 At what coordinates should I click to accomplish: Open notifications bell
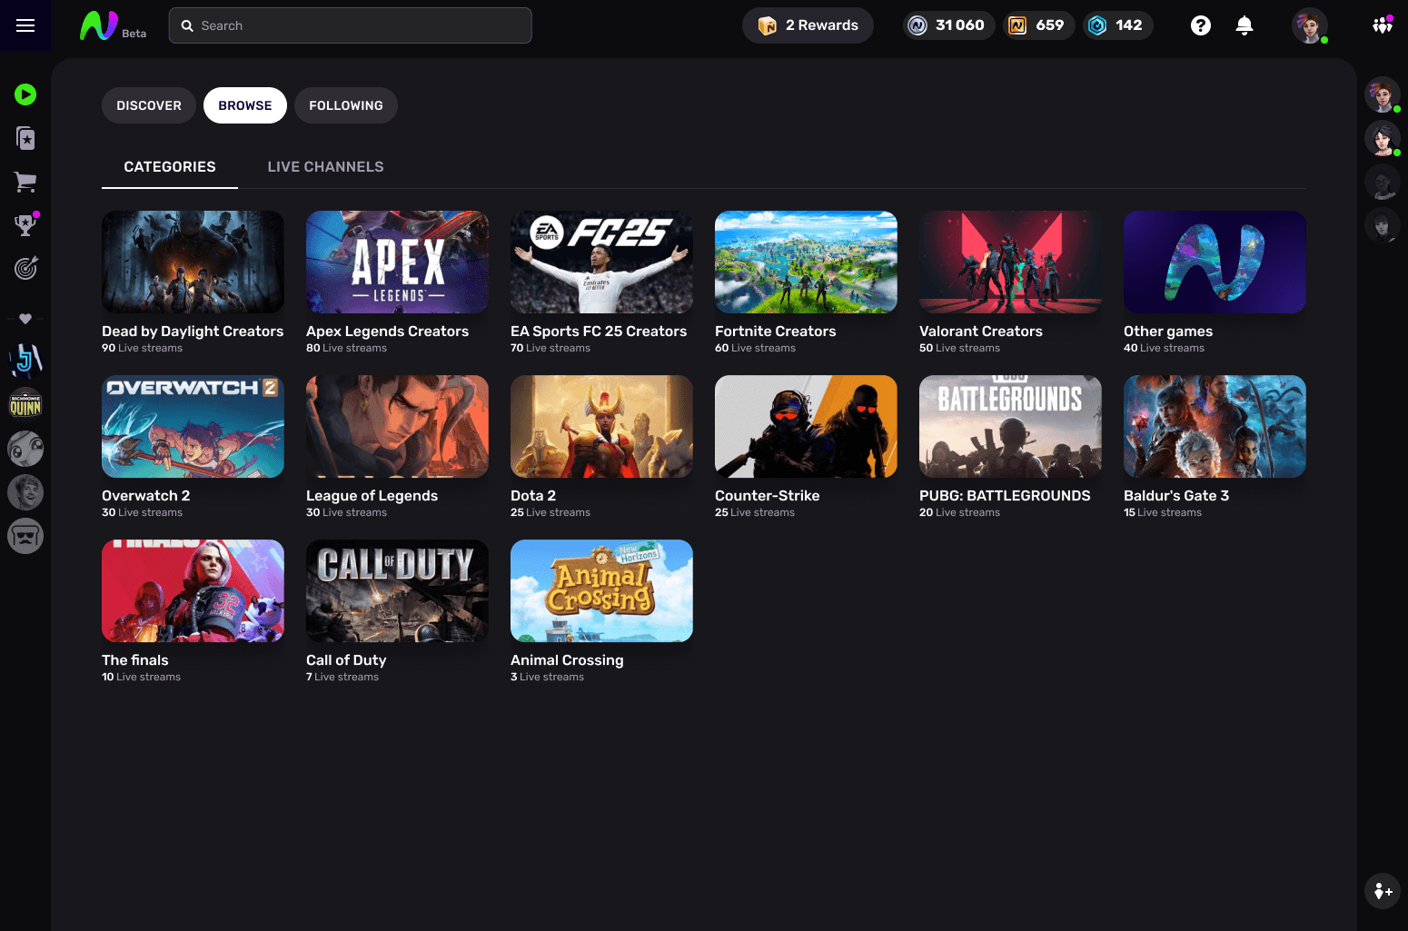[x=1244, y=25]
